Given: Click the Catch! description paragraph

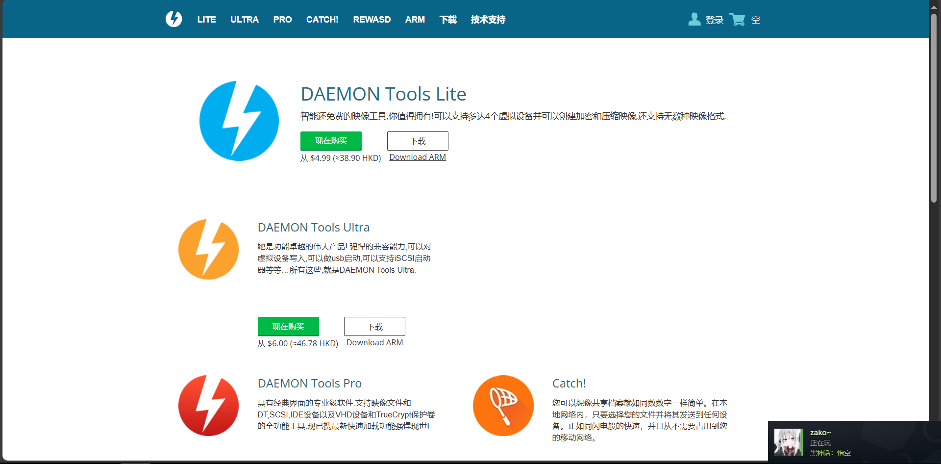Looking at the screenshot, I should click(x=640, y=420).
